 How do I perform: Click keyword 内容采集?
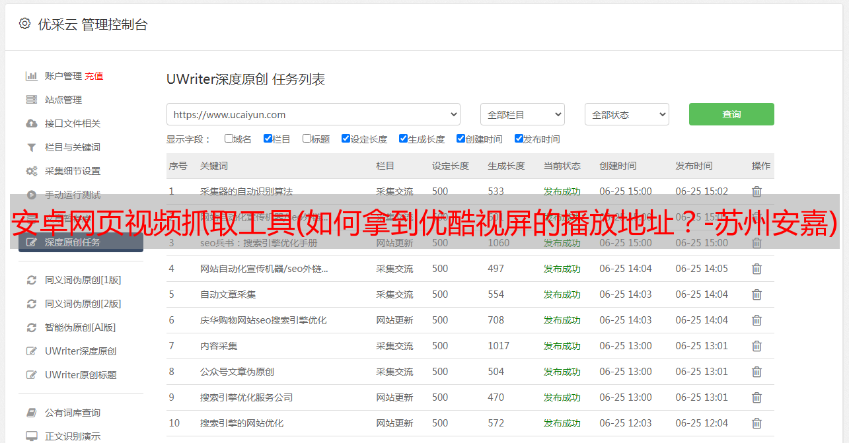tap(219, 346)
